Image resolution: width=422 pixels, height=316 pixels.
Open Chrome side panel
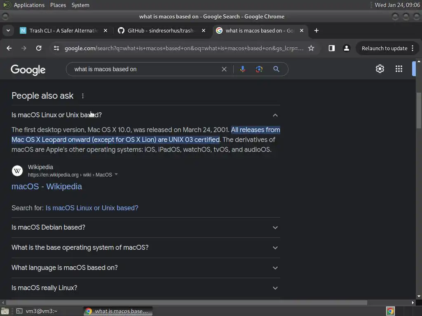(x=332, y=48)
